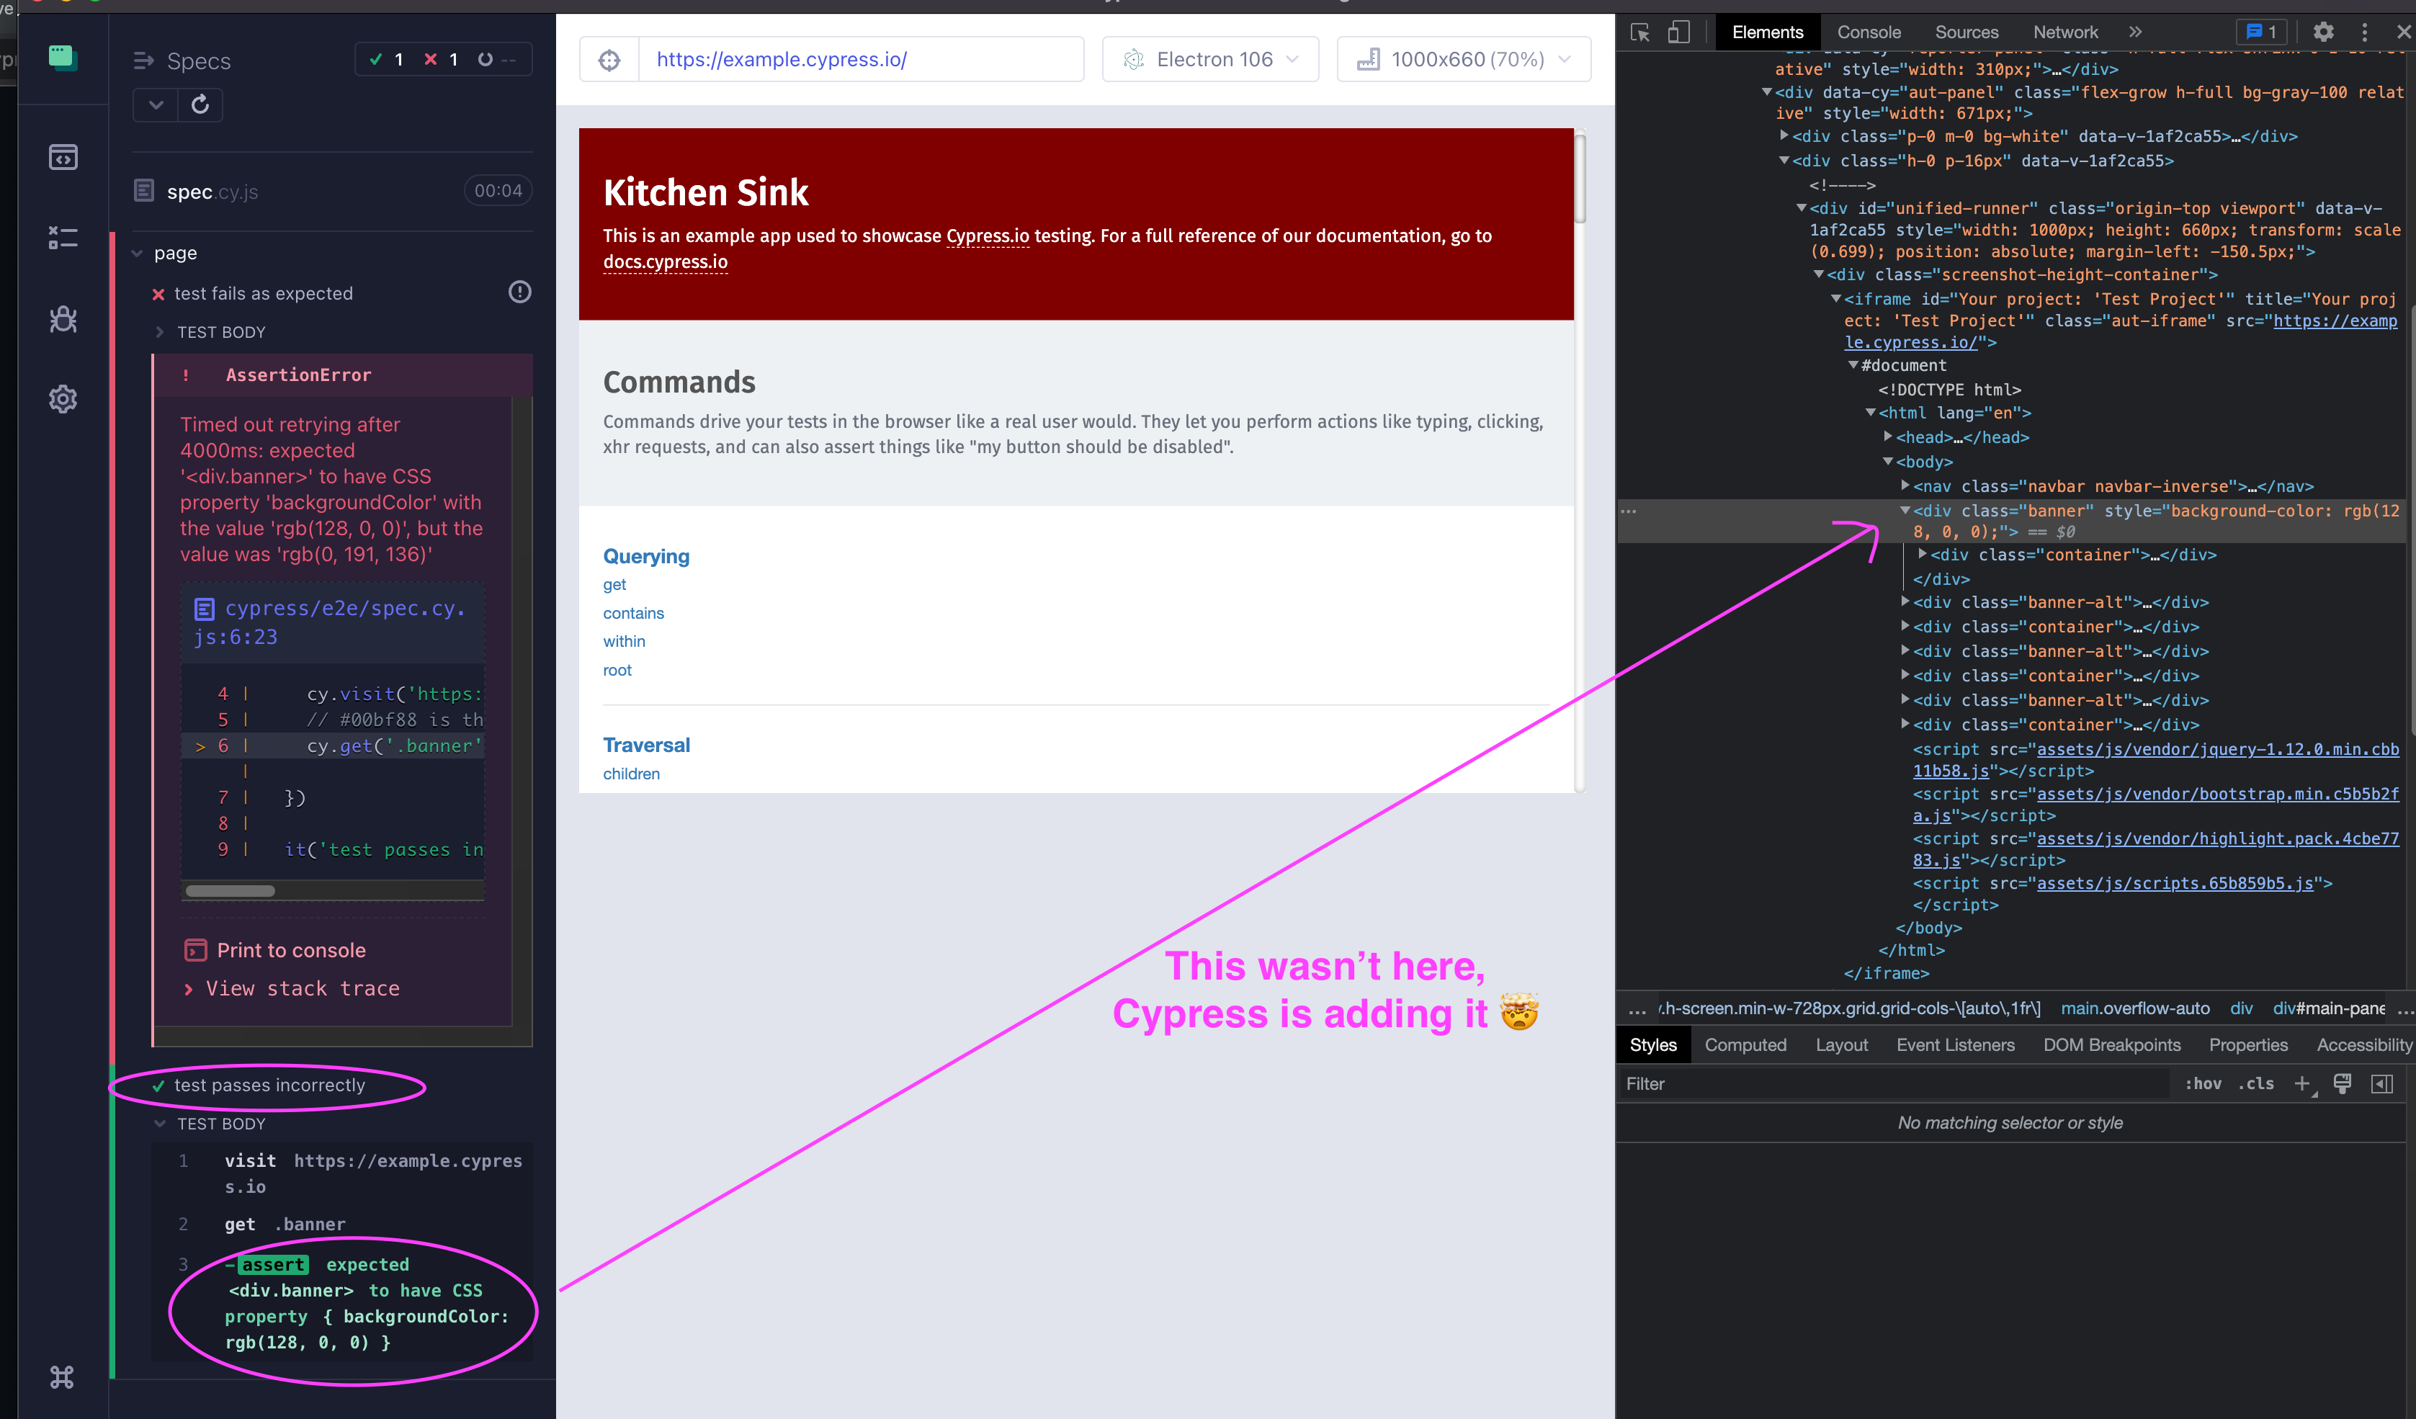Image resolution: width=2416 pixels, height=1419 pixels.
Task: Switch to the Console tab in DevTools
Action: (1868, 32)
